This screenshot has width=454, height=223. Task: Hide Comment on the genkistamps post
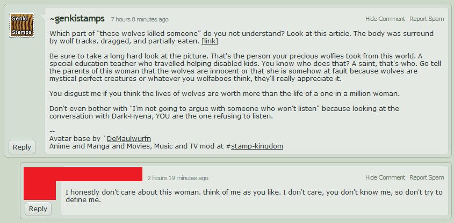point(385,19)
